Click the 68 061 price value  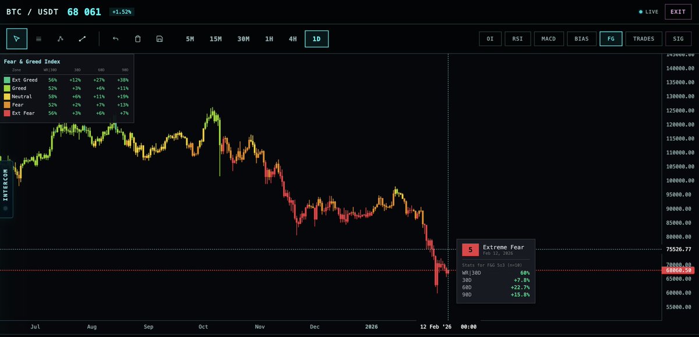pyautogui.click(x=84, y=12)
